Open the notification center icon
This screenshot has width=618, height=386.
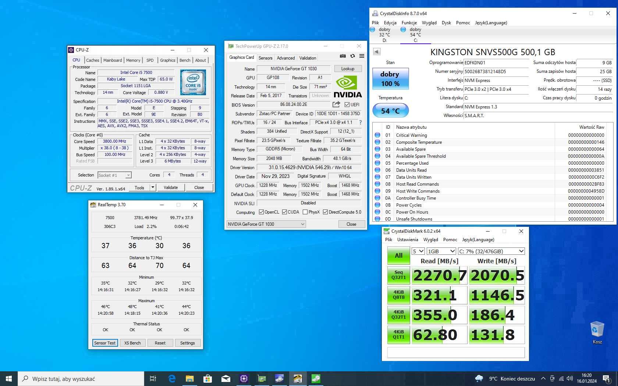coord(606,379)
